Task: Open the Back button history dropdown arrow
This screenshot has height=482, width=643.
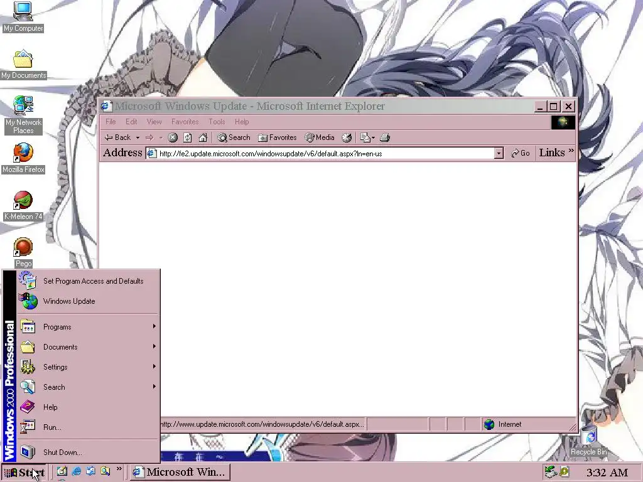Action: click(x=138, y=137)
